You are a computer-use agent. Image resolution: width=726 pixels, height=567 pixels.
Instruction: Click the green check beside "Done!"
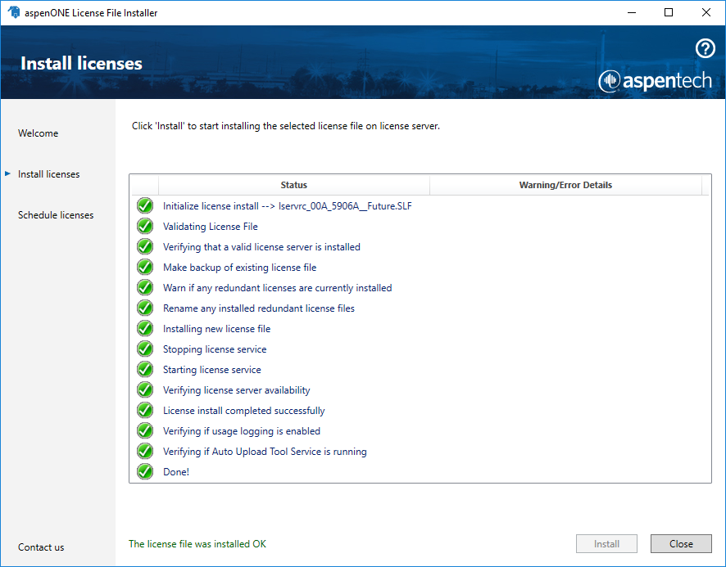click(x=145, y=471)
